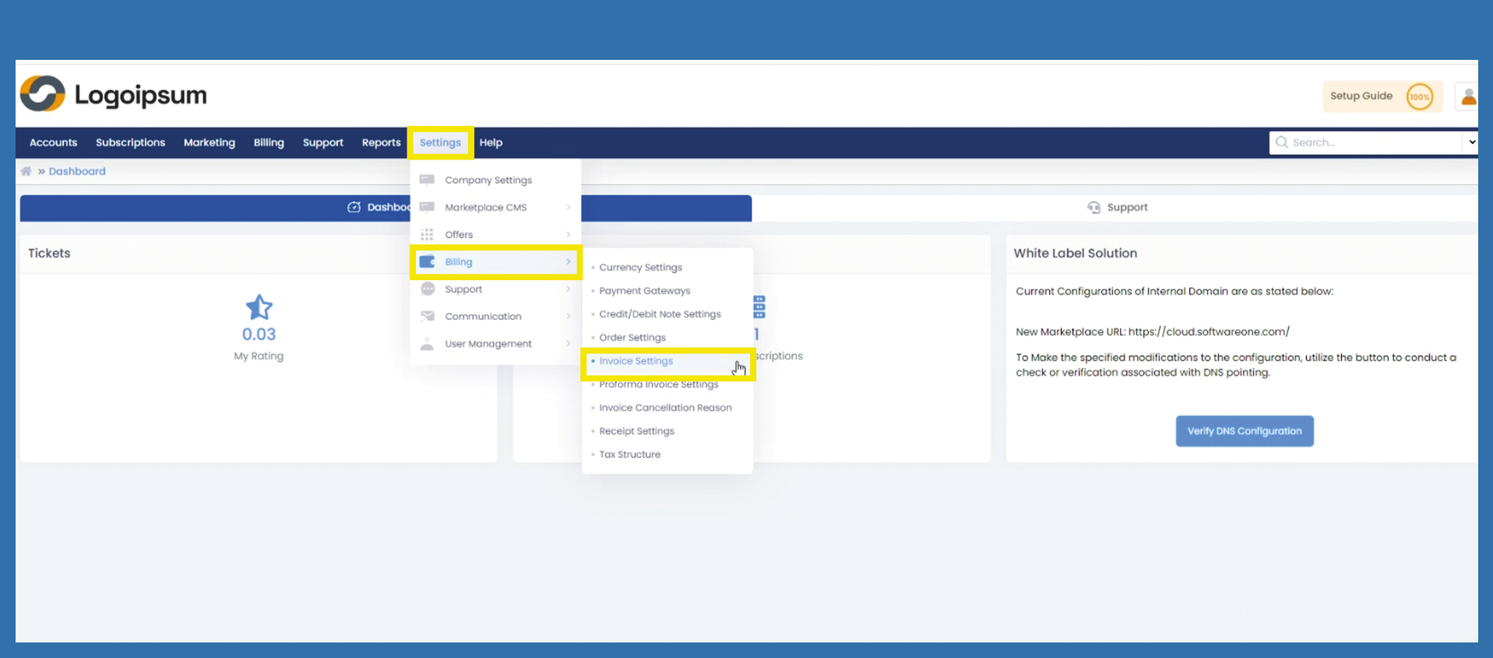Select Invoice Settings from Billing submenu
The image size is (1493, 658).
coord(636,361)
